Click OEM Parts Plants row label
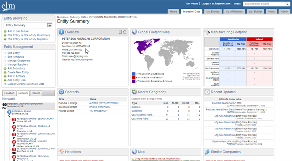Screen dimensions: 292x161 [x=140, y=119]
